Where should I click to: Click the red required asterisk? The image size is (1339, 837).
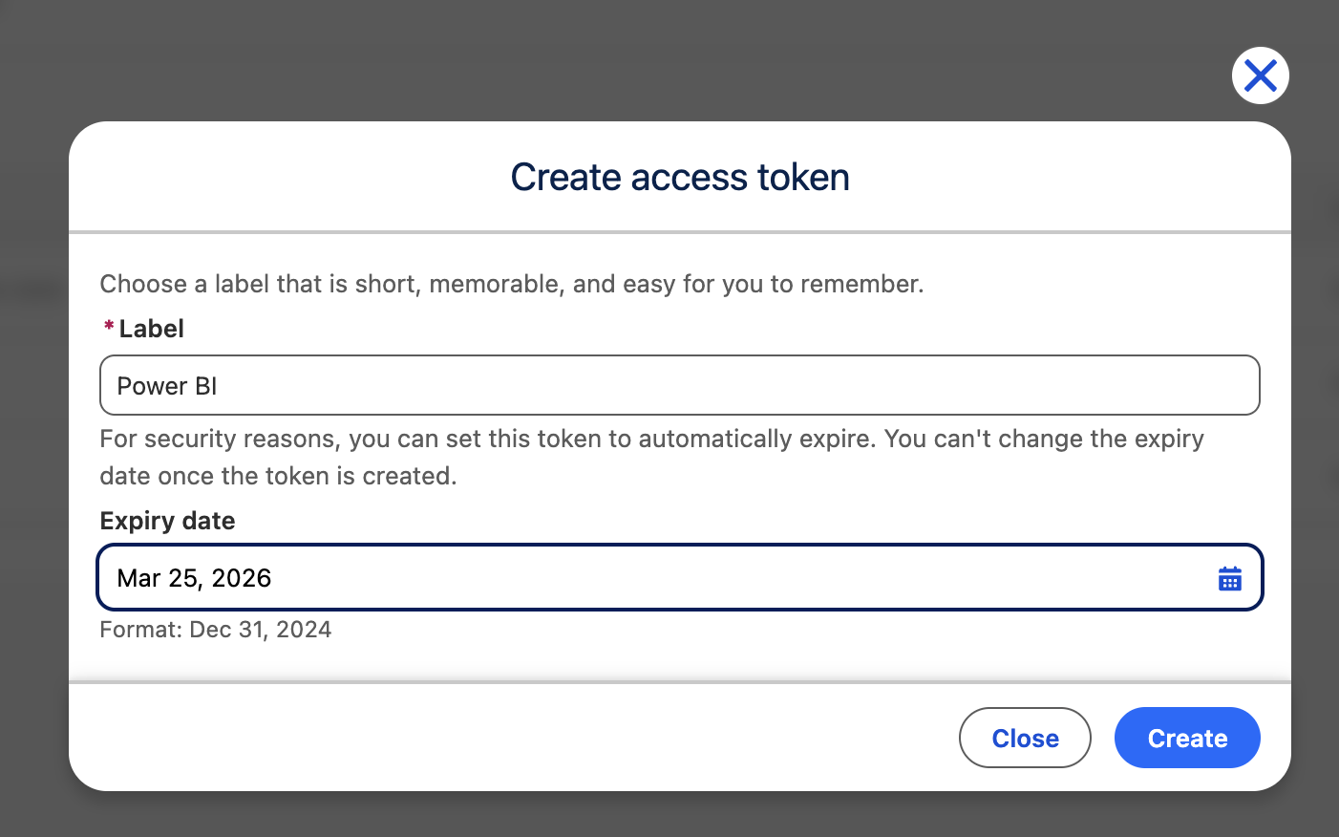(109, 327)
